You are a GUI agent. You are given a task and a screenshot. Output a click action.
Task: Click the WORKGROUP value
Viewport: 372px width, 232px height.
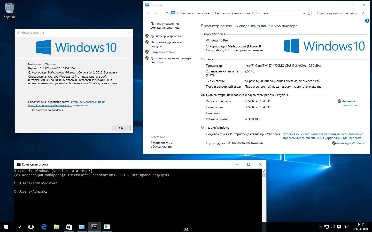pyautogui.click(x=254, y=119)
